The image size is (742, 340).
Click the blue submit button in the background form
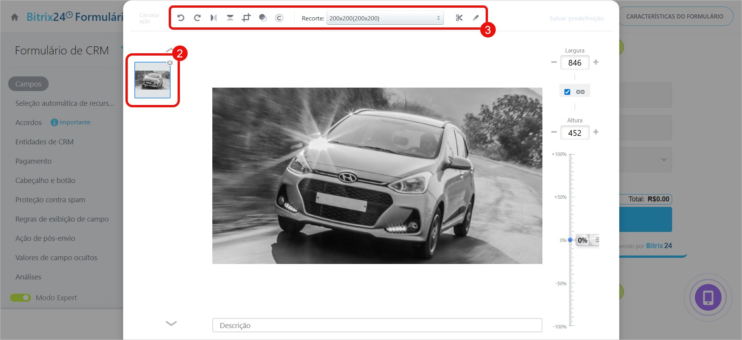click(x=645, y=219)
